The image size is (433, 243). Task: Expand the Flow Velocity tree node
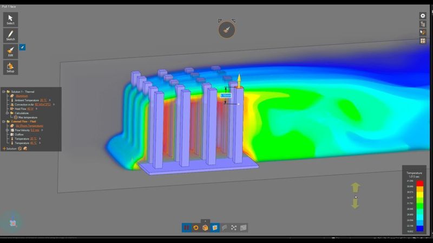(x=8, y=130)
